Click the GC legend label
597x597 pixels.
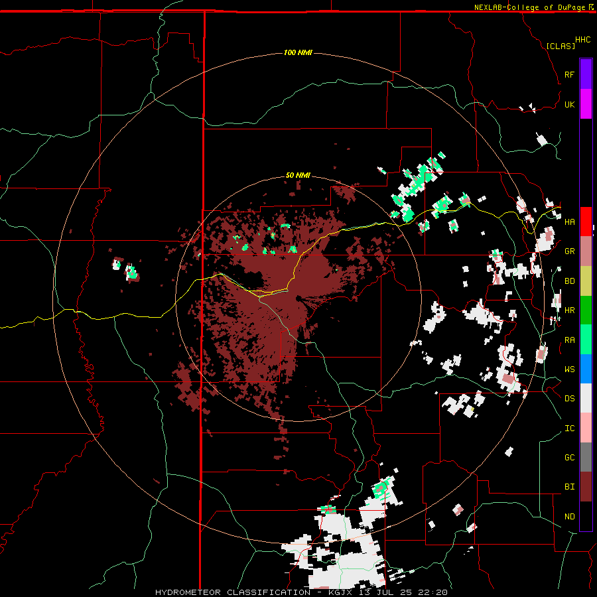coord(569,457)
